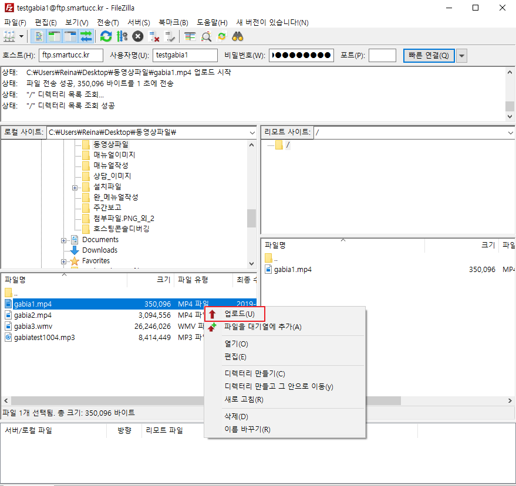The image size is (516, 486).
Task: Open the 파일(F) menu
Action: (15, 23)
